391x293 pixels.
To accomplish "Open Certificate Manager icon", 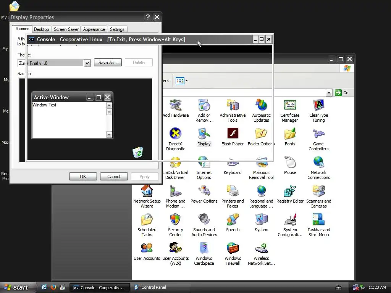I will 290,105.
